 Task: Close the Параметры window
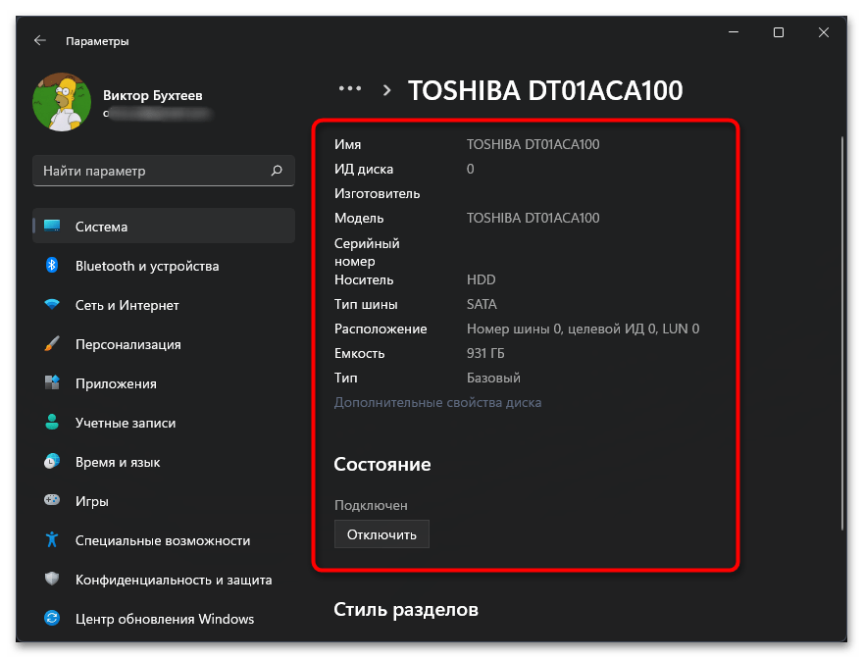pos(824,32)
